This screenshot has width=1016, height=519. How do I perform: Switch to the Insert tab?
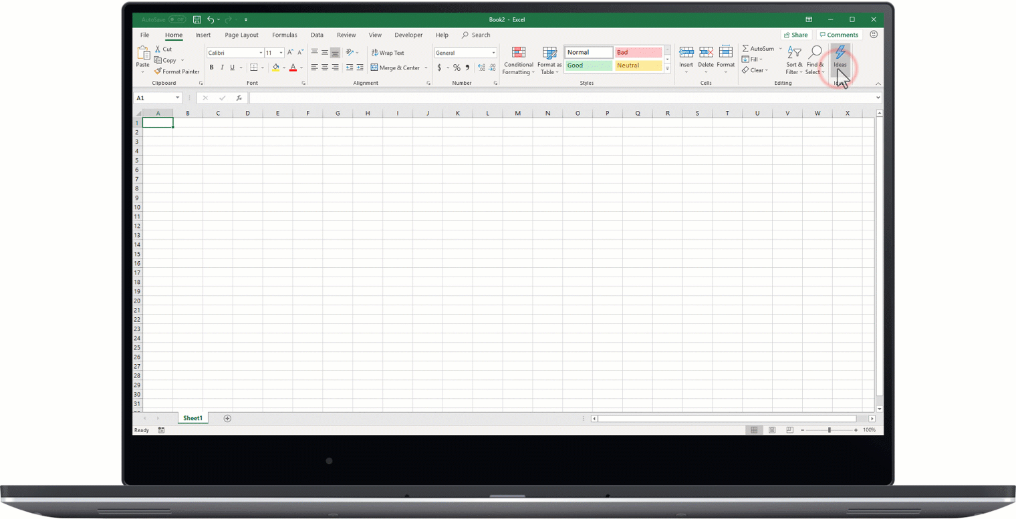pyautogui.click(x=203, y=35)
